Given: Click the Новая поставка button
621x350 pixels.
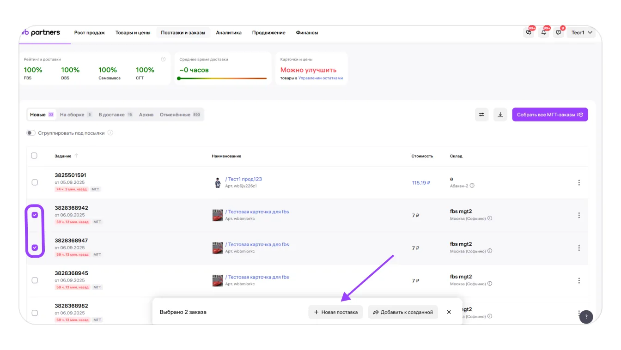Looking at the screenshot, I should [x=335, y=312].
